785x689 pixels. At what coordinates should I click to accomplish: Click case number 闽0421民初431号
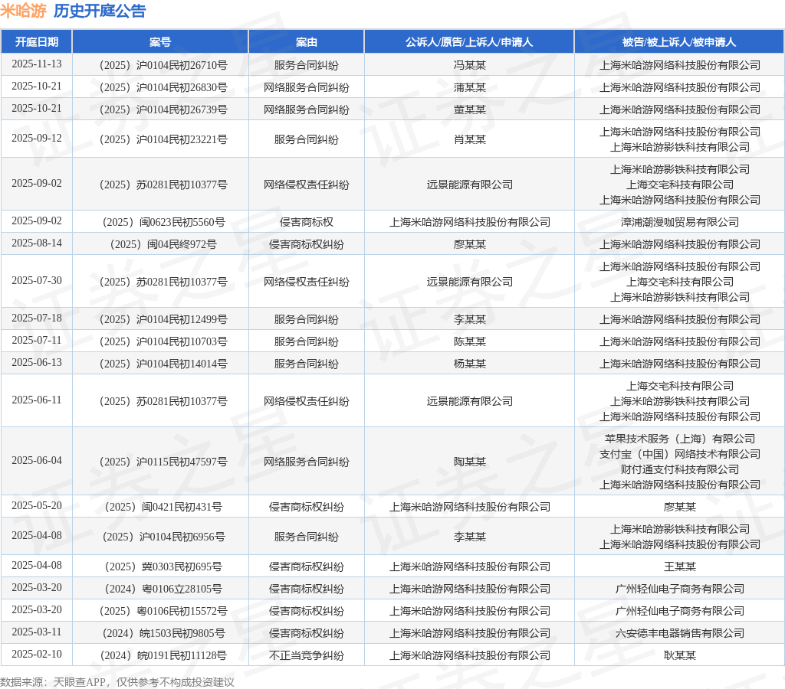163,507
